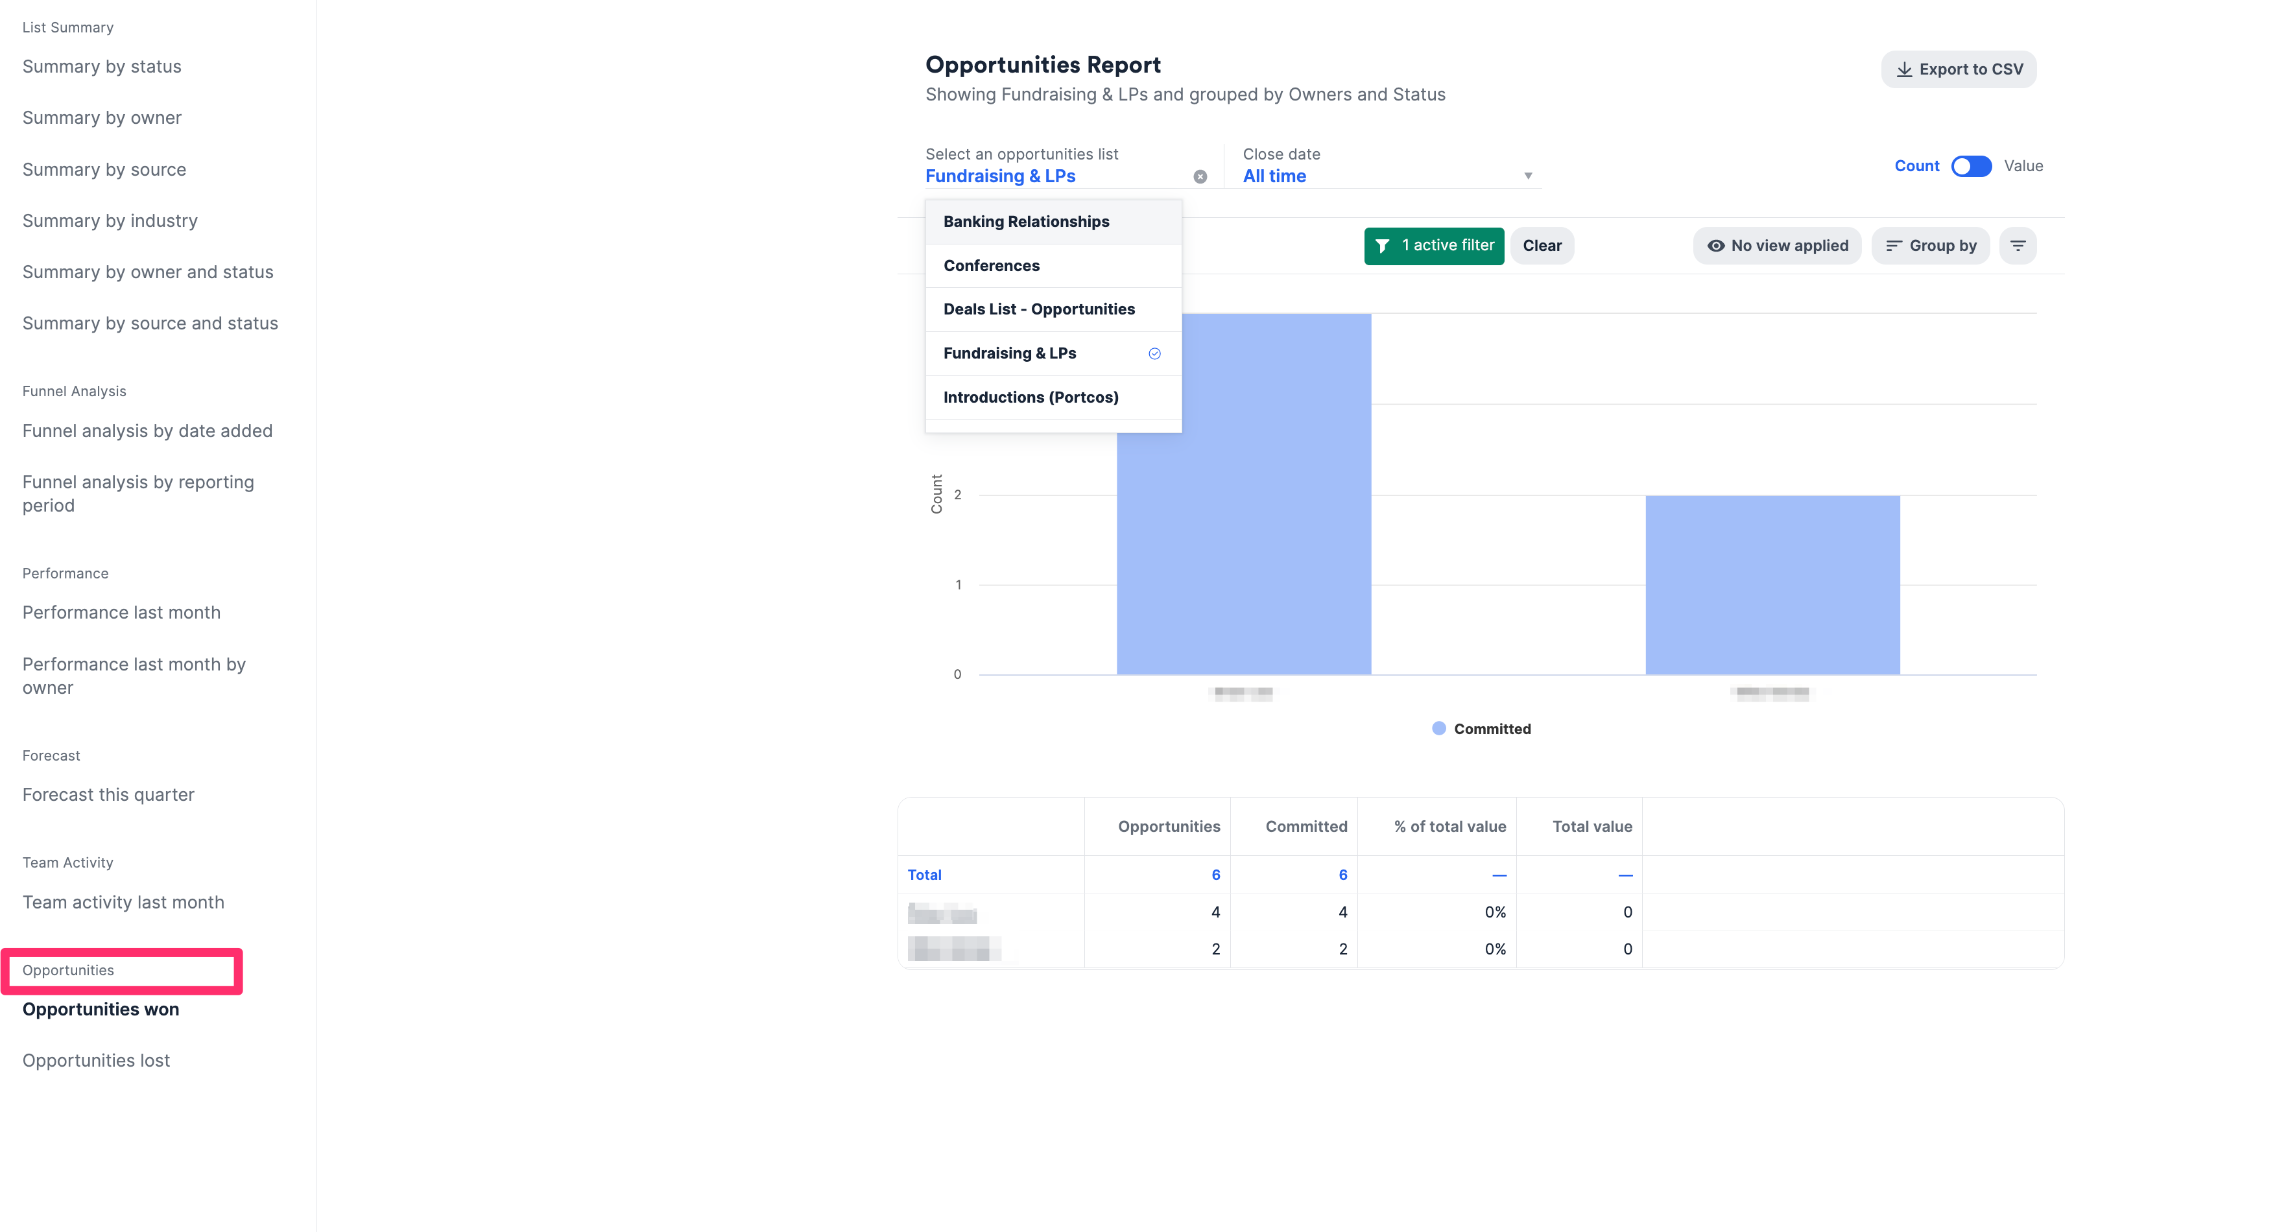The height and width of the screenshot is (1232, 2288).
Task: Open the Opportunities won report
Action: tap(101, 1009)
